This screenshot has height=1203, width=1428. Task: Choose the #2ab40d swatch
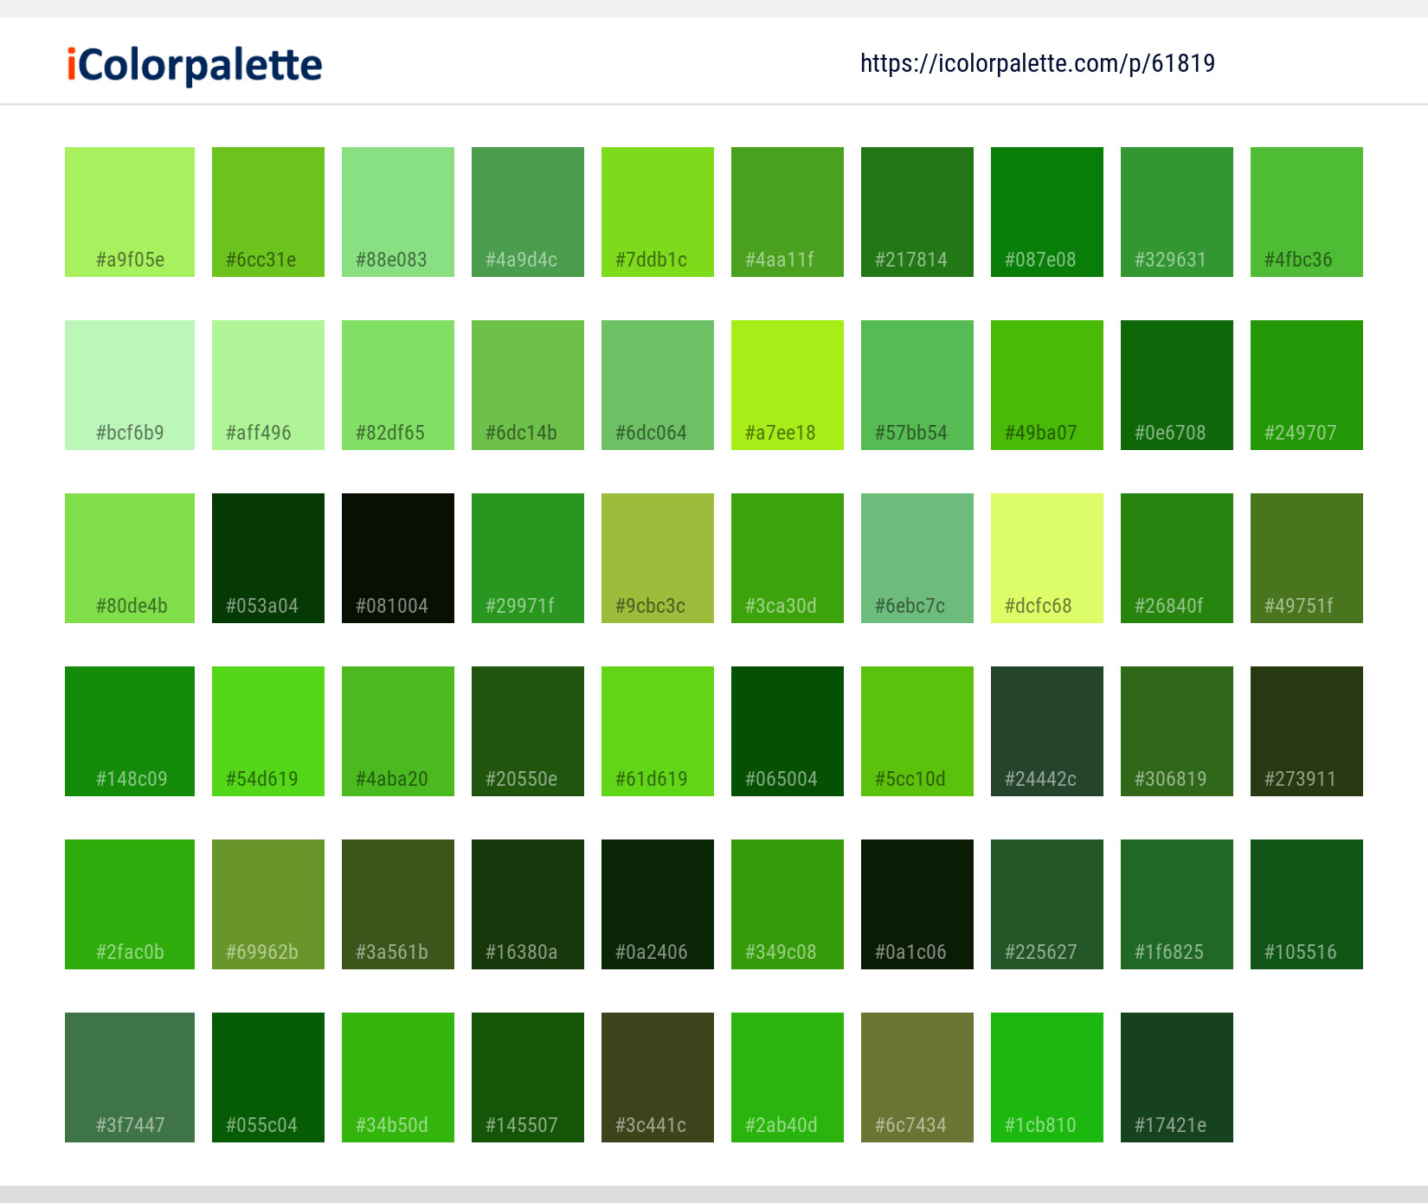[x=788, y=1078]
